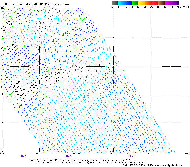
Task: Click the first purple '18:03' time label near -135
Action: [x=22, y=156]
